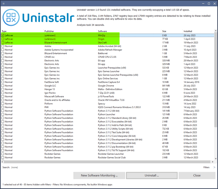This screenshot has width=218, height=189.
Task: Click the 63 GB size value
Action: click(x=165, y=89)
